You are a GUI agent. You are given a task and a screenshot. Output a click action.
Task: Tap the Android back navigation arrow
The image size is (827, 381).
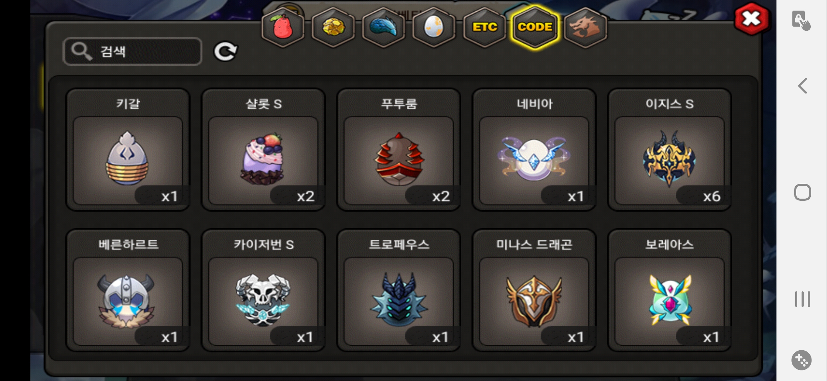coord(803,86)
